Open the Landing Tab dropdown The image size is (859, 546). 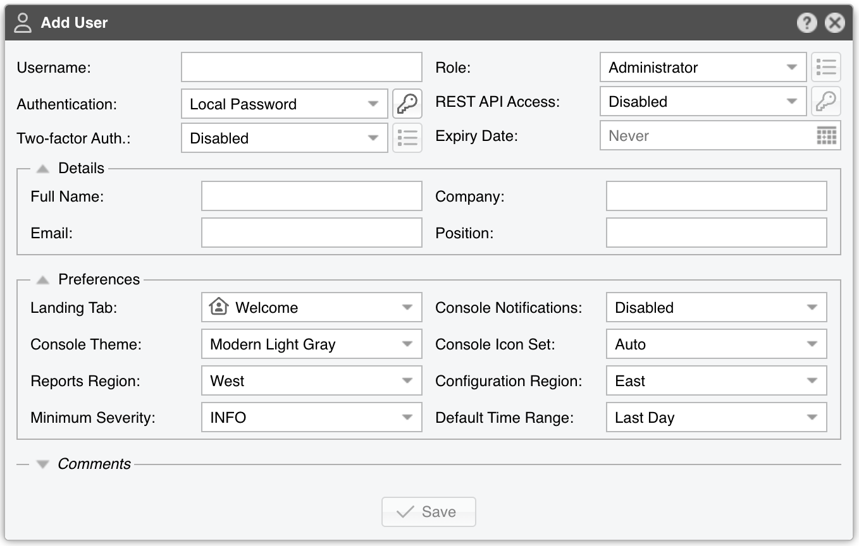[312, 308]
